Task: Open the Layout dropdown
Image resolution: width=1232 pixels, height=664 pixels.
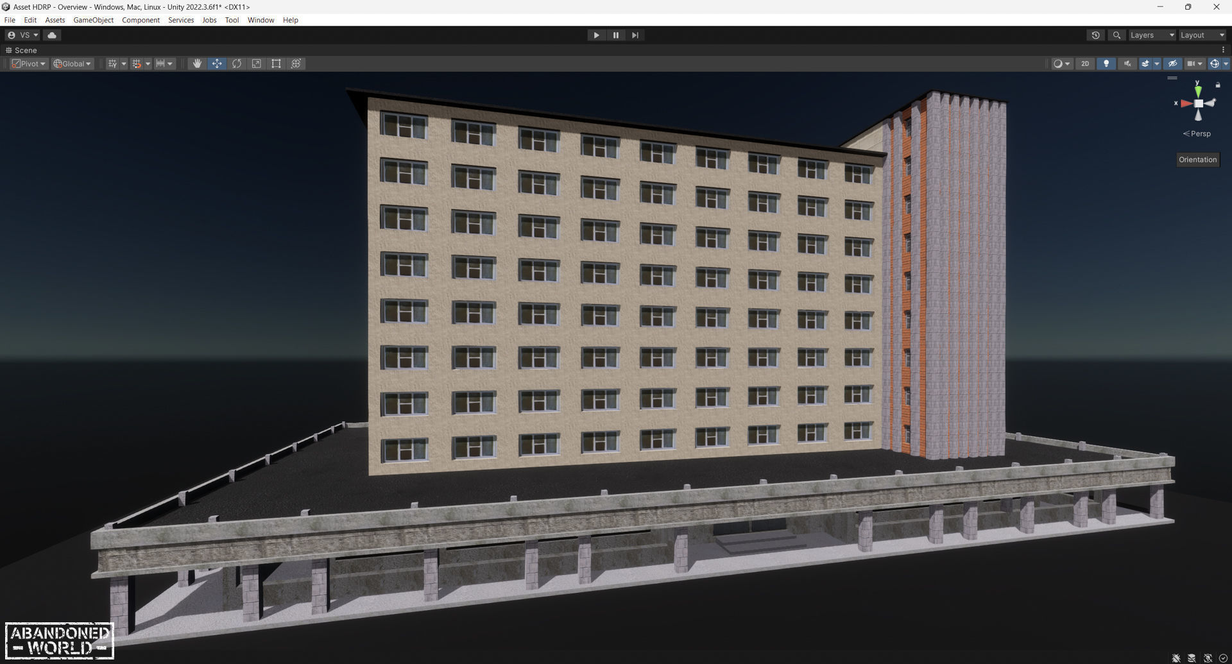Action: pyautogui.click(x=1202, y=35)
